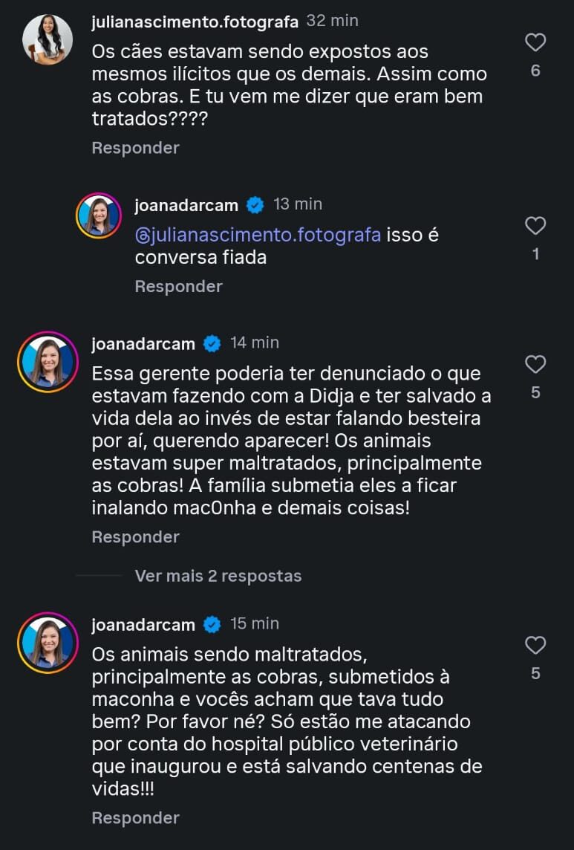574x850 pixels.
Task: Open julianascimento.fotografa's profile picture
Action: pyautogui.click(x=48, y=39)
